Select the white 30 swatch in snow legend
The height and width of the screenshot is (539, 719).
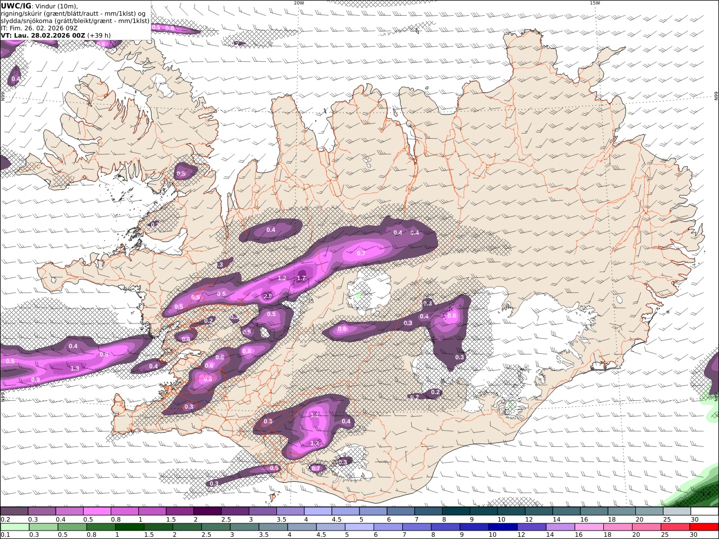(705, 511)
